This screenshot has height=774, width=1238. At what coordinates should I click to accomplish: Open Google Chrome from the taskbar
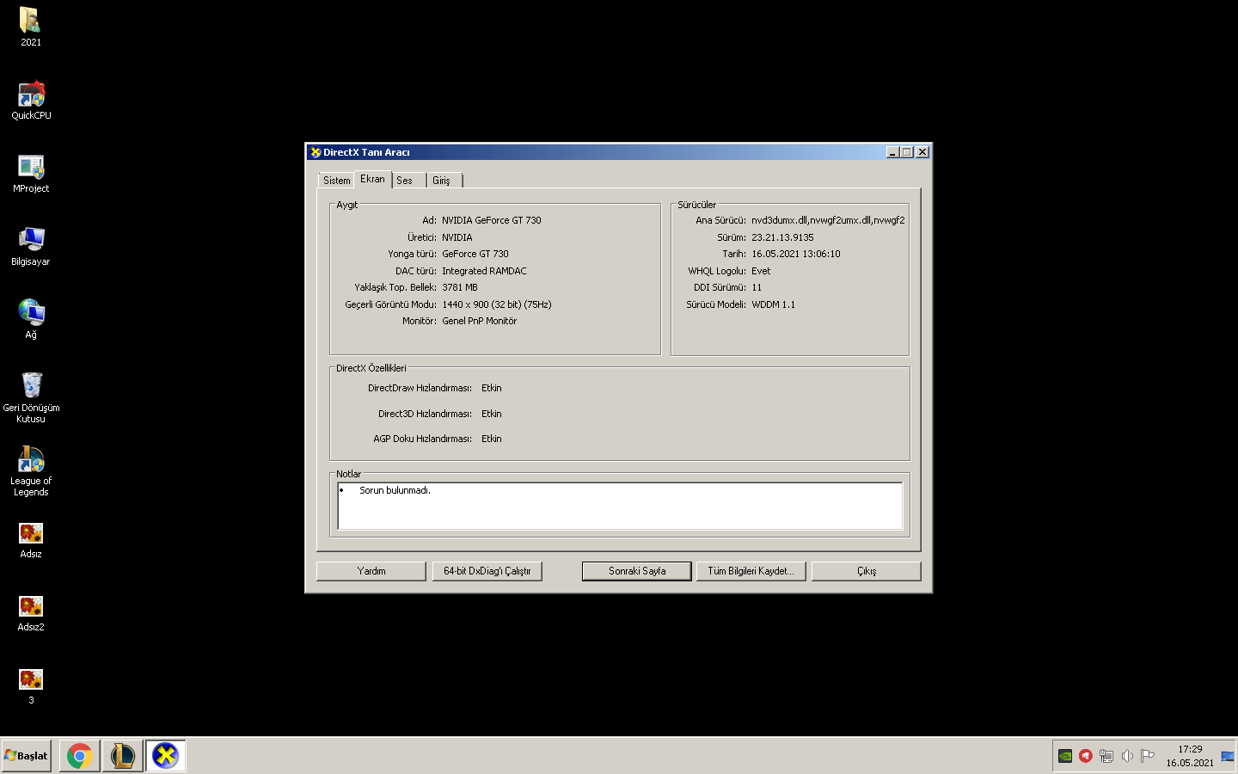(80, 756)
